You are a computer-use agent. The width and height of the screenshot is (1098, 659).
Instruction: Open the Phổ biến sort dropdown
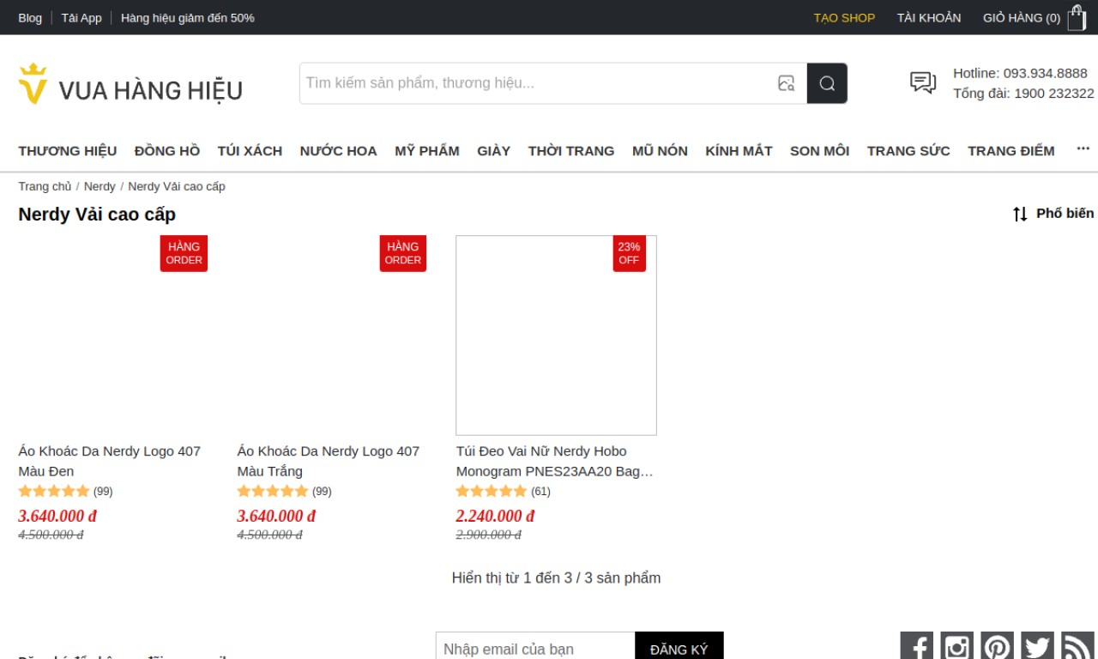tap(1065, 214)
